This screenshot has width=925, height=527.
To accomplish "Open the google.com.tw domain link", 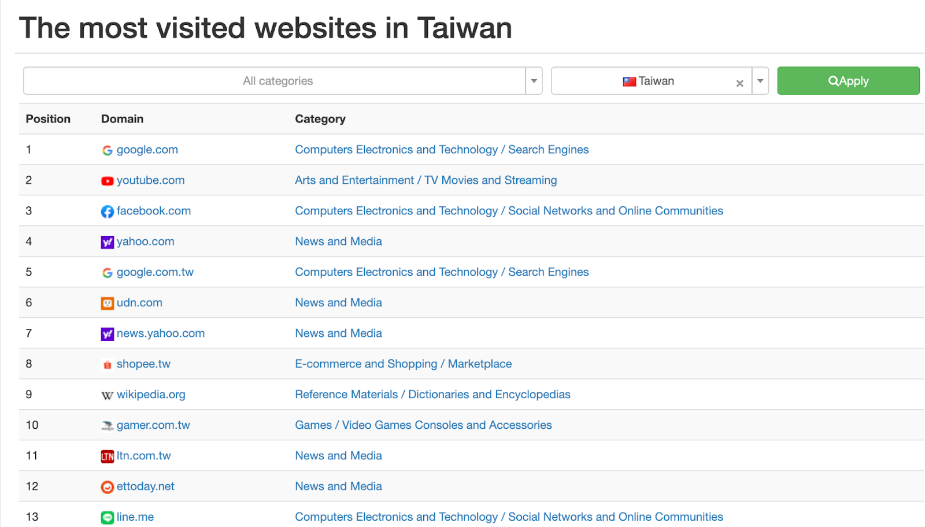I will pos(155,272).
